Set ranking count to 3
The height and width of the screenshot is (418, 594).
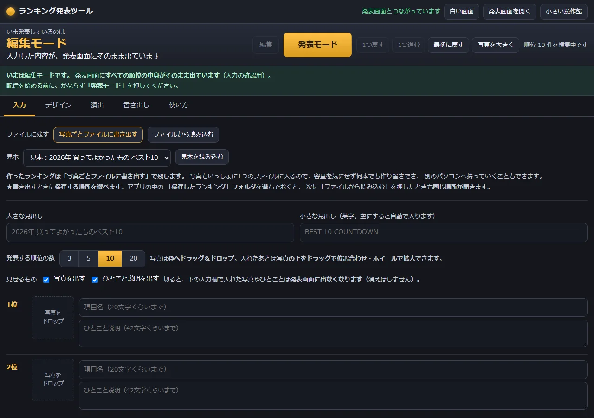[69, 259]
